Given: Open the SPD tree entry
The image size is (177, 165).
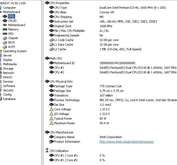Looking at the screenshot, I should (x=11, y=34).
